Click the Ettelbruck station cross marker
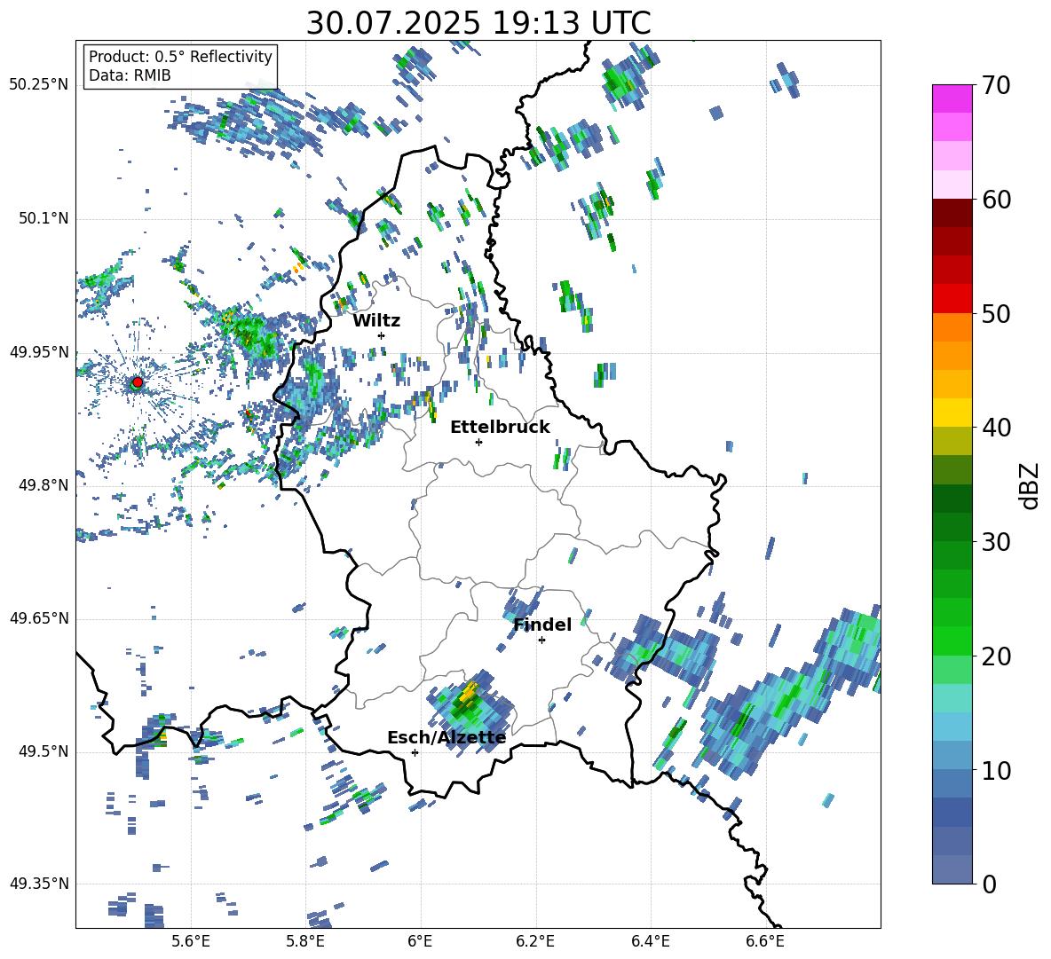1051x959 pixels. [x=478, y=442]
